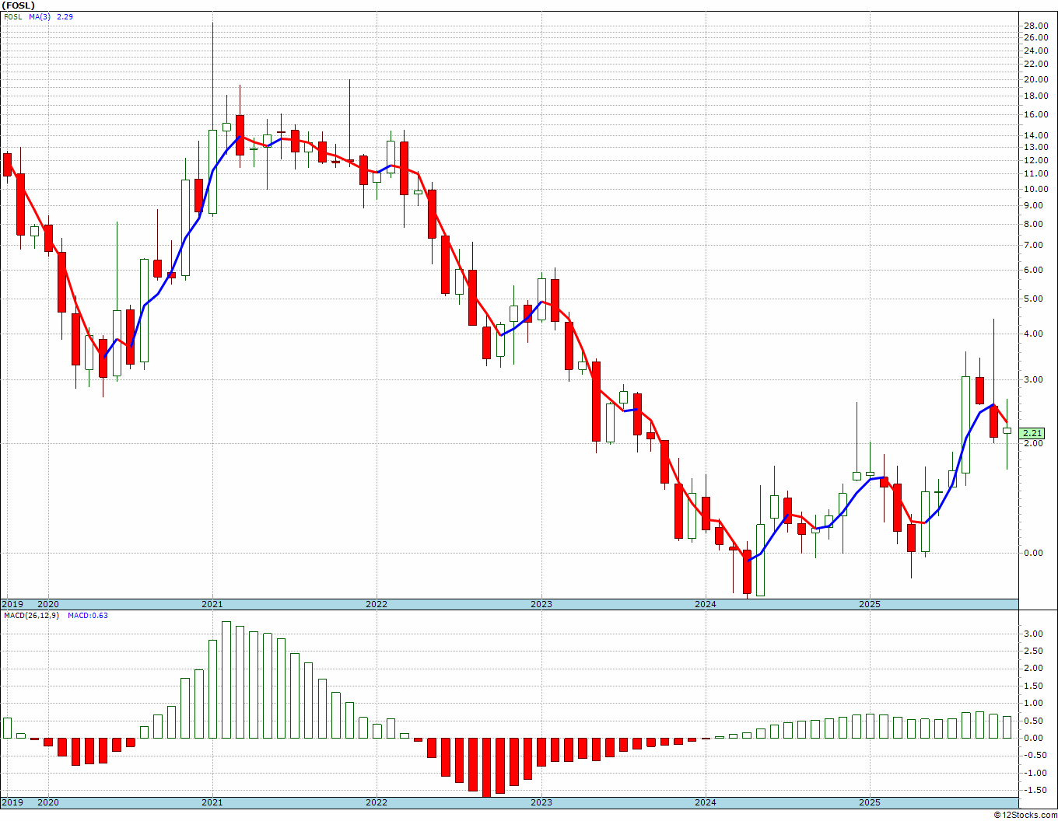This screenshot has height=821, width=1058.
Task: Click the 12Stocks.com copyright link
Action: coord(1026,815)
